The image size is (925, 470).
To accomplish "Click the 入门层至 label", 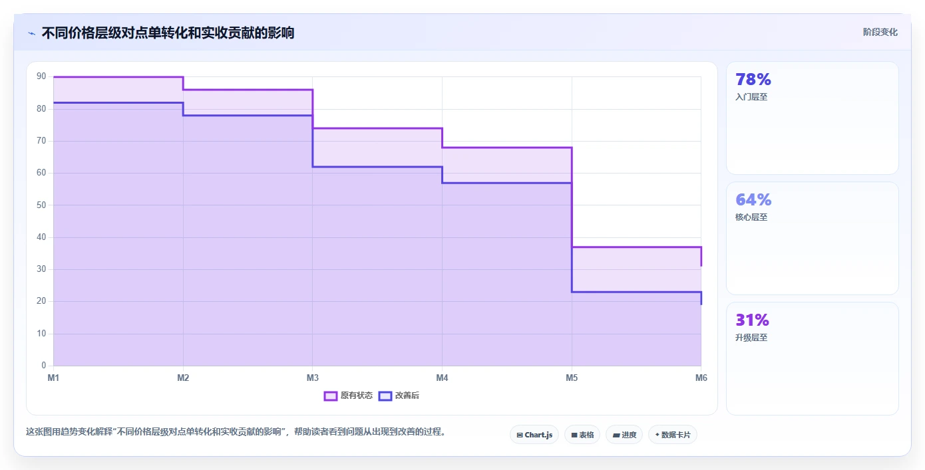I will point(751,97).
